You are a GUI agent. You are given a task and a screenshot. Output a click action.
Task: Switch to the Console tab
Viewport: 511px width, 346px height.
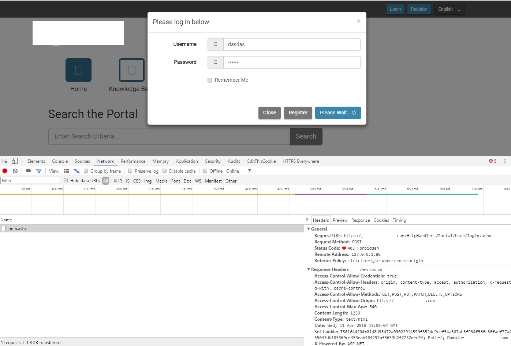click(x=60, y=161)
